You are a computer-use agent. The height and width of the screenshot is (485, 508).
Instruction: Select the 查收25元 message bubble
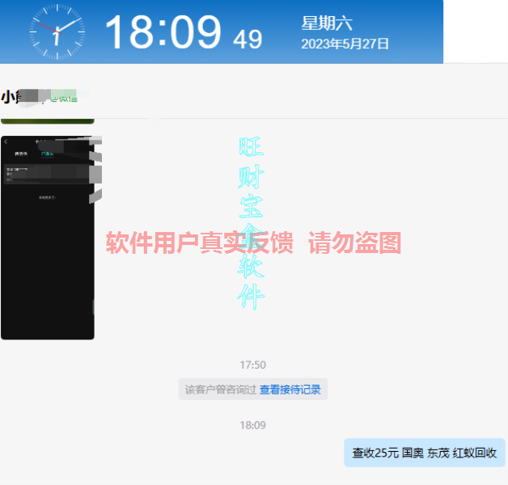pyautogui.click(x=424, y=453)
